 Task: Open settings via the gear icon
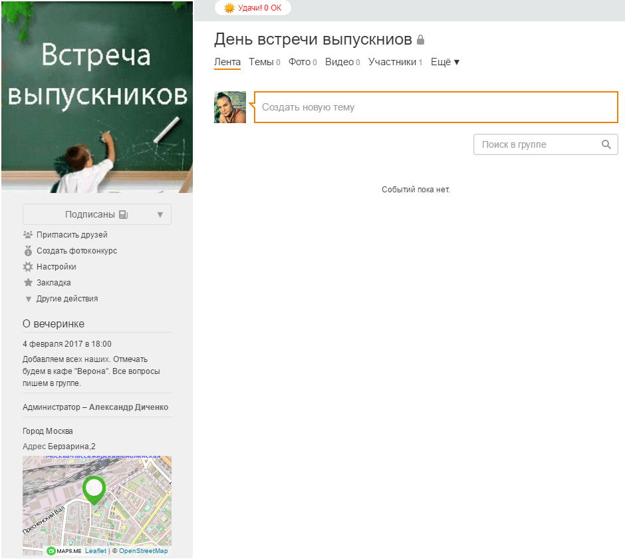27,267
